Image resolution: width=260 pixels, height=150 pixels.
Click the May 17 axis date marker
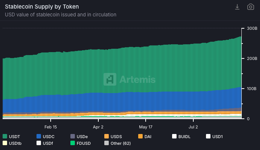point(146,127)
